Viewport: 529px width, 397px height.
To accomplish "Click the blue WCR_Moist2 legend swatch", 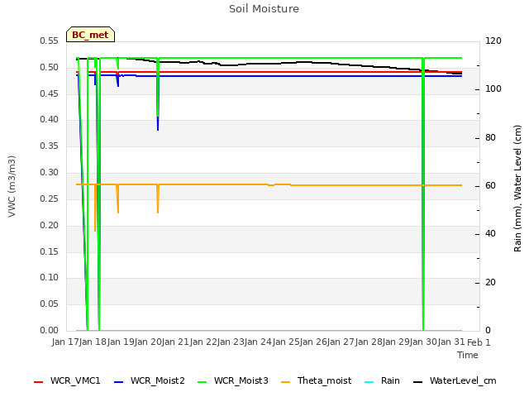I will click(119, 382).
